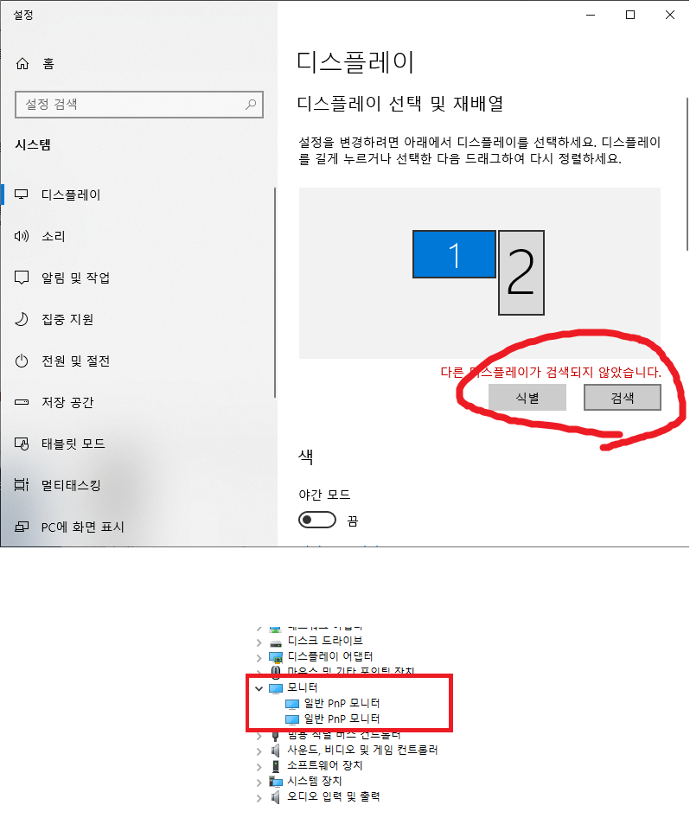The image size is (690, 837).
Task: Click the search magnifier icon in settings search
Action: (x=250, y=105)
